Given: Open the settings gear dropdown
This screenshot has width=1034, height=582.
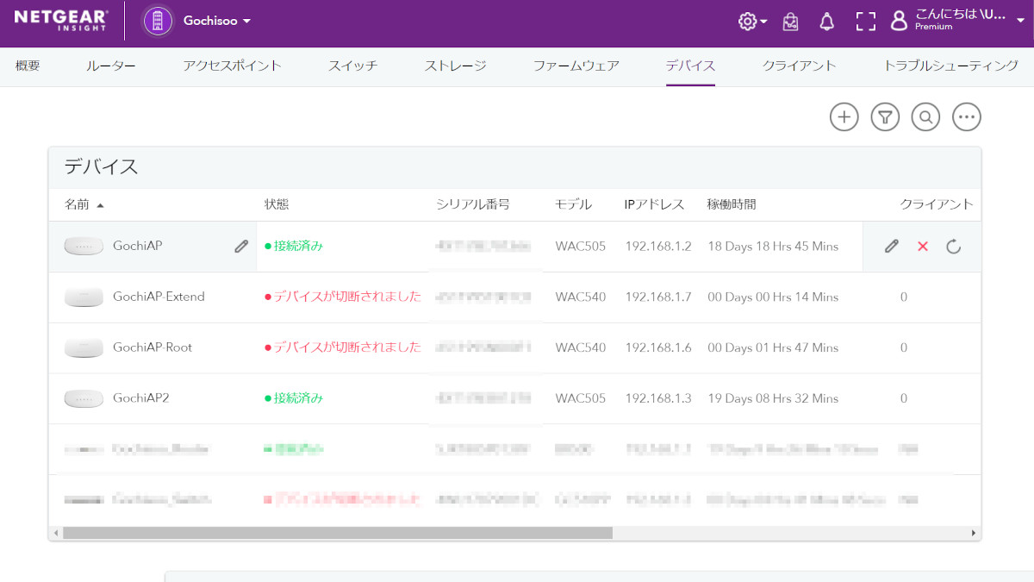Looking at the screenshot, I should (752, 22).
